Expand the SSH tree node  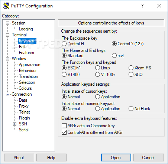coord(14,124)
